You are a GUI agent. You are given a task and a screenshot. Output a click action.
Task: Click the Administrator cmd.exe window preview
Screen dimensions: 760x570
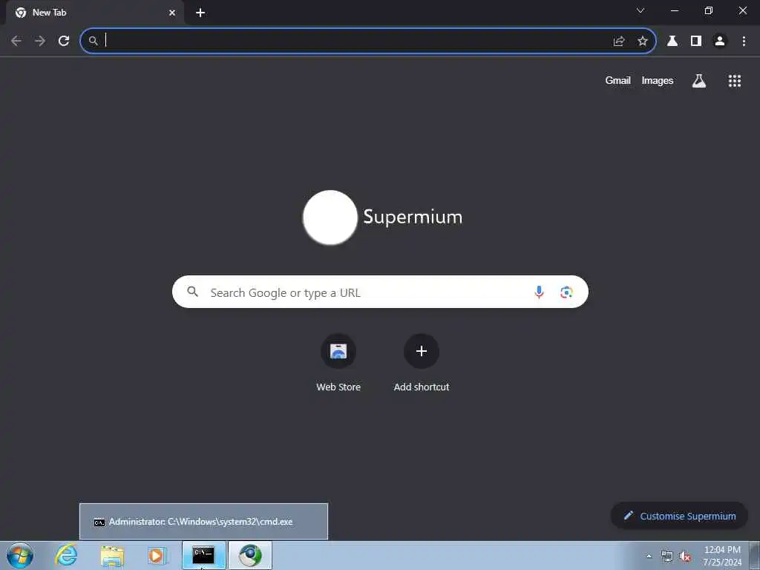203,522
